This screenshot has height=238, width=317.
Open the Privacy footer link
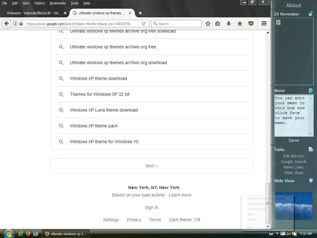(x=134, y=220)
